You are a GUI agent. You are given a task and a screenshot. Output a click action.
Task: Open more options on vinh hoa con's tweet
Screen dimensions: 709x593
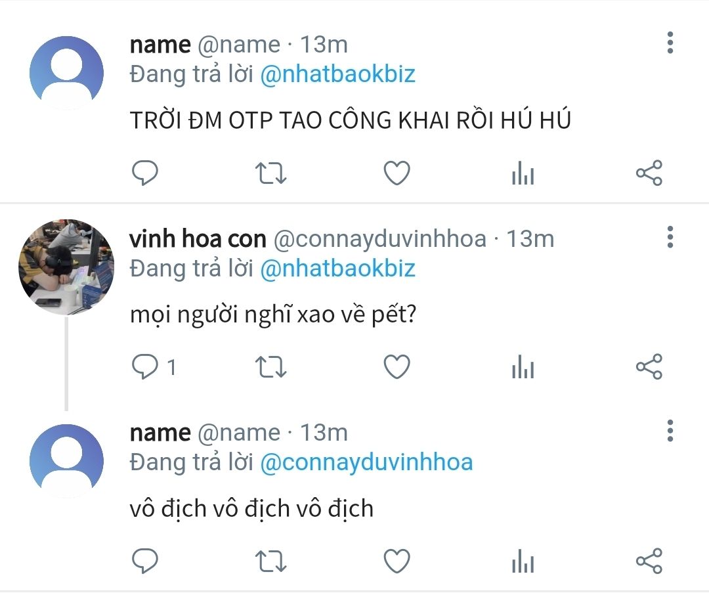(x=670, y=236)
